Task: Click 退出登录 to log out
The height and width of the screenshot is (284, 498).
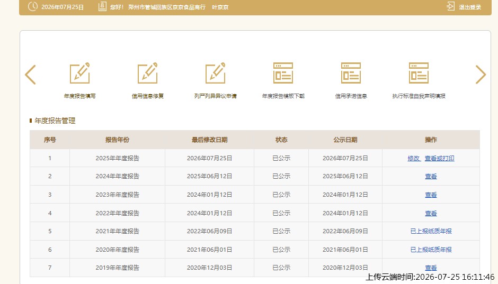Action: 470,7
